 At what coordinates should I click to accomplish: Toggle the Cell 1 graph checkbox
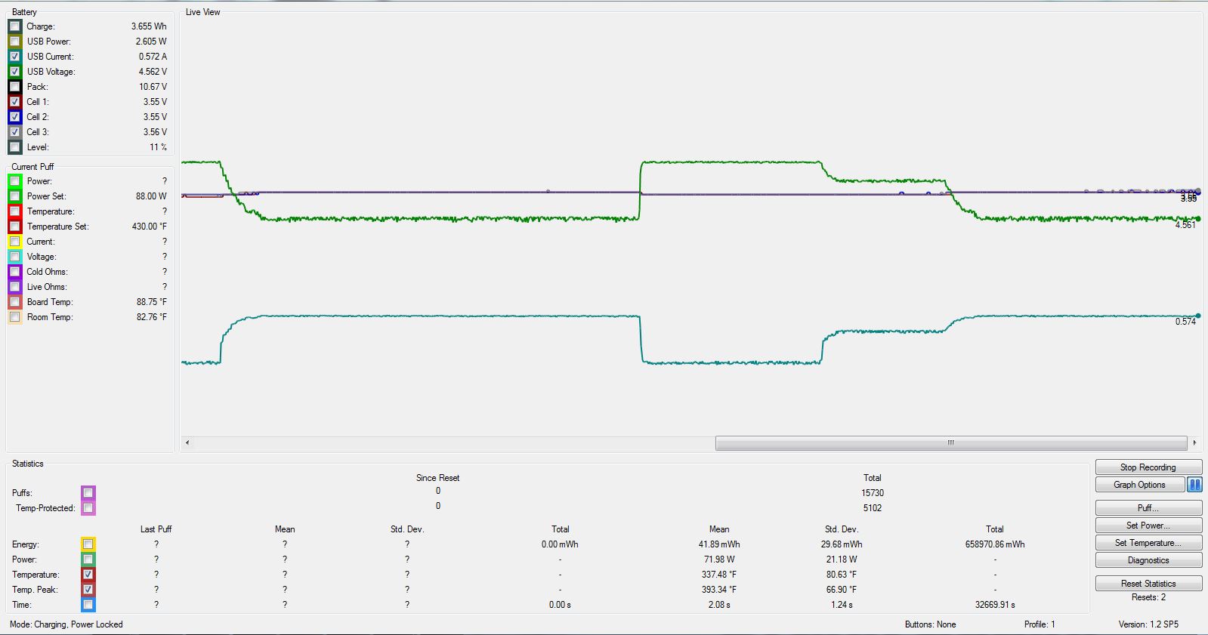click(x=15, y=102)
